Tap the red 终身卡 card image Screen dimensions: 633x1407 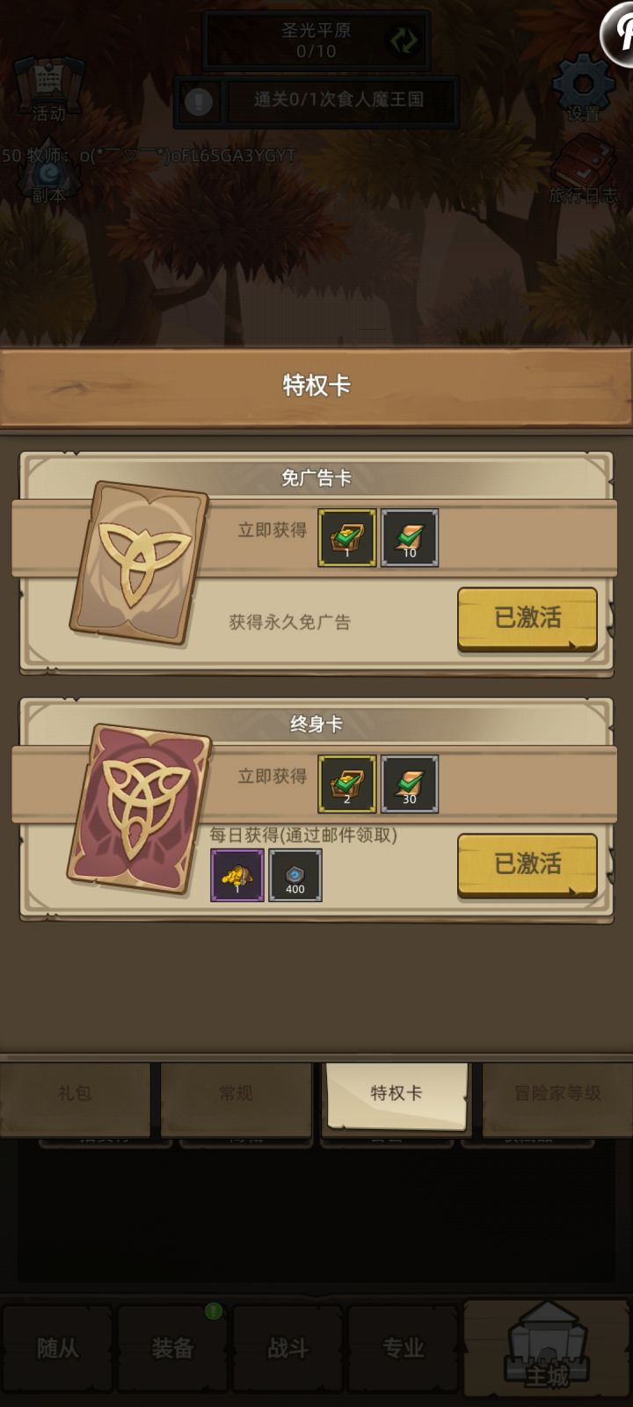click(x=139, y=809)
